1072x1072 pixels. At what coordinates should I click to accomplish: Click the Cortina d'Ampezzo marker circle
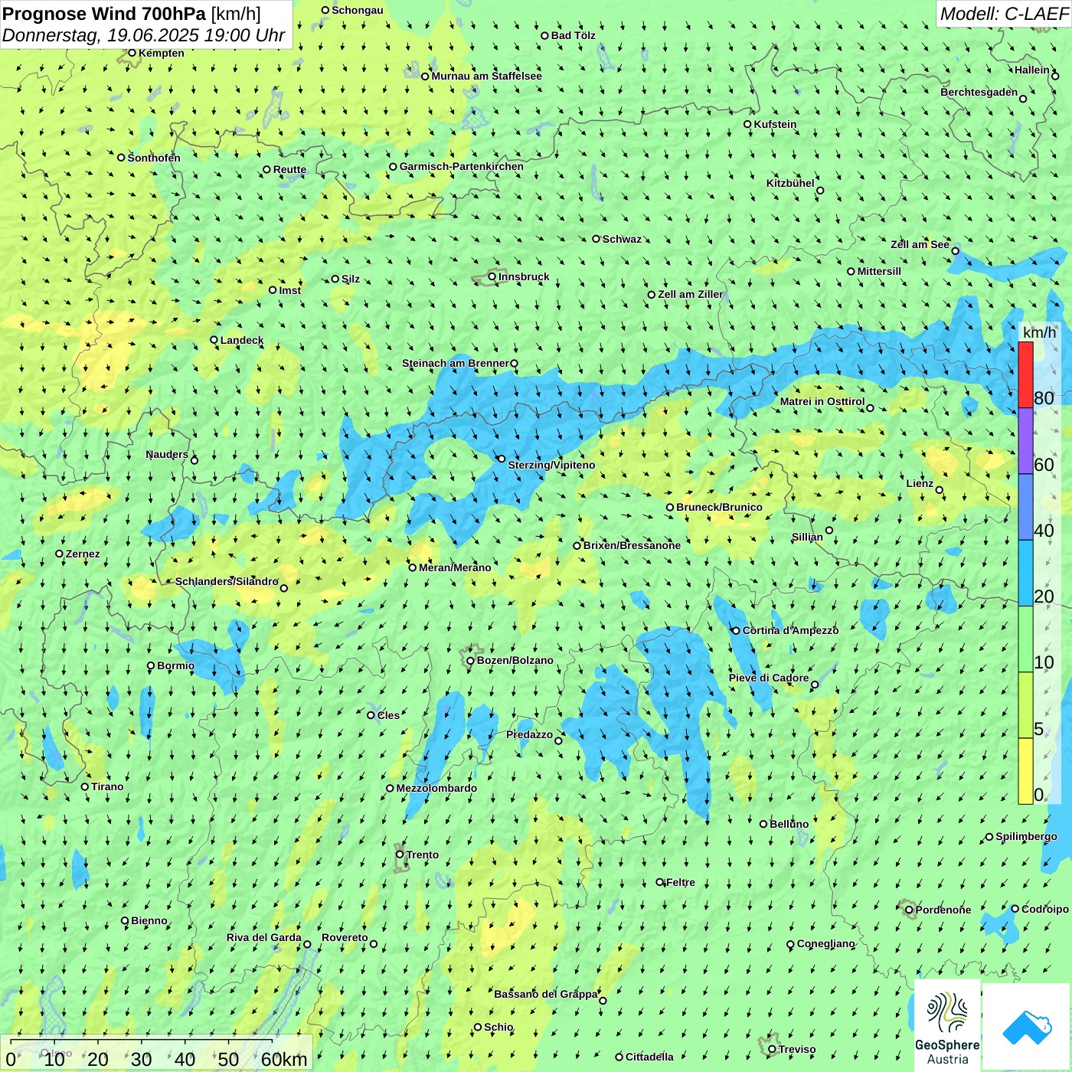point(736,631)
